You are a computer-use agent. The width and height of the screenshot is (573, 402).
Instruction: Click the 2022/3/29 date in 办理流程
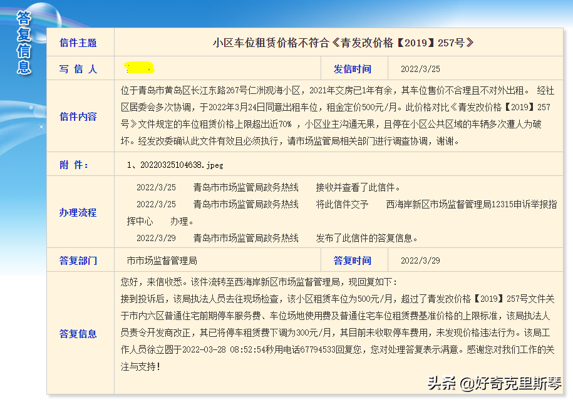[x=156, y=239]
